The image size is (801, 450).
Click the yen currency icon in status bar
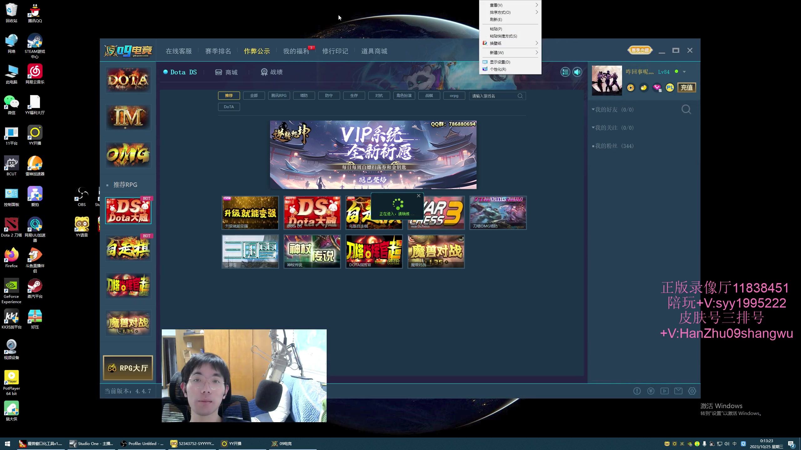click(650, 391)
